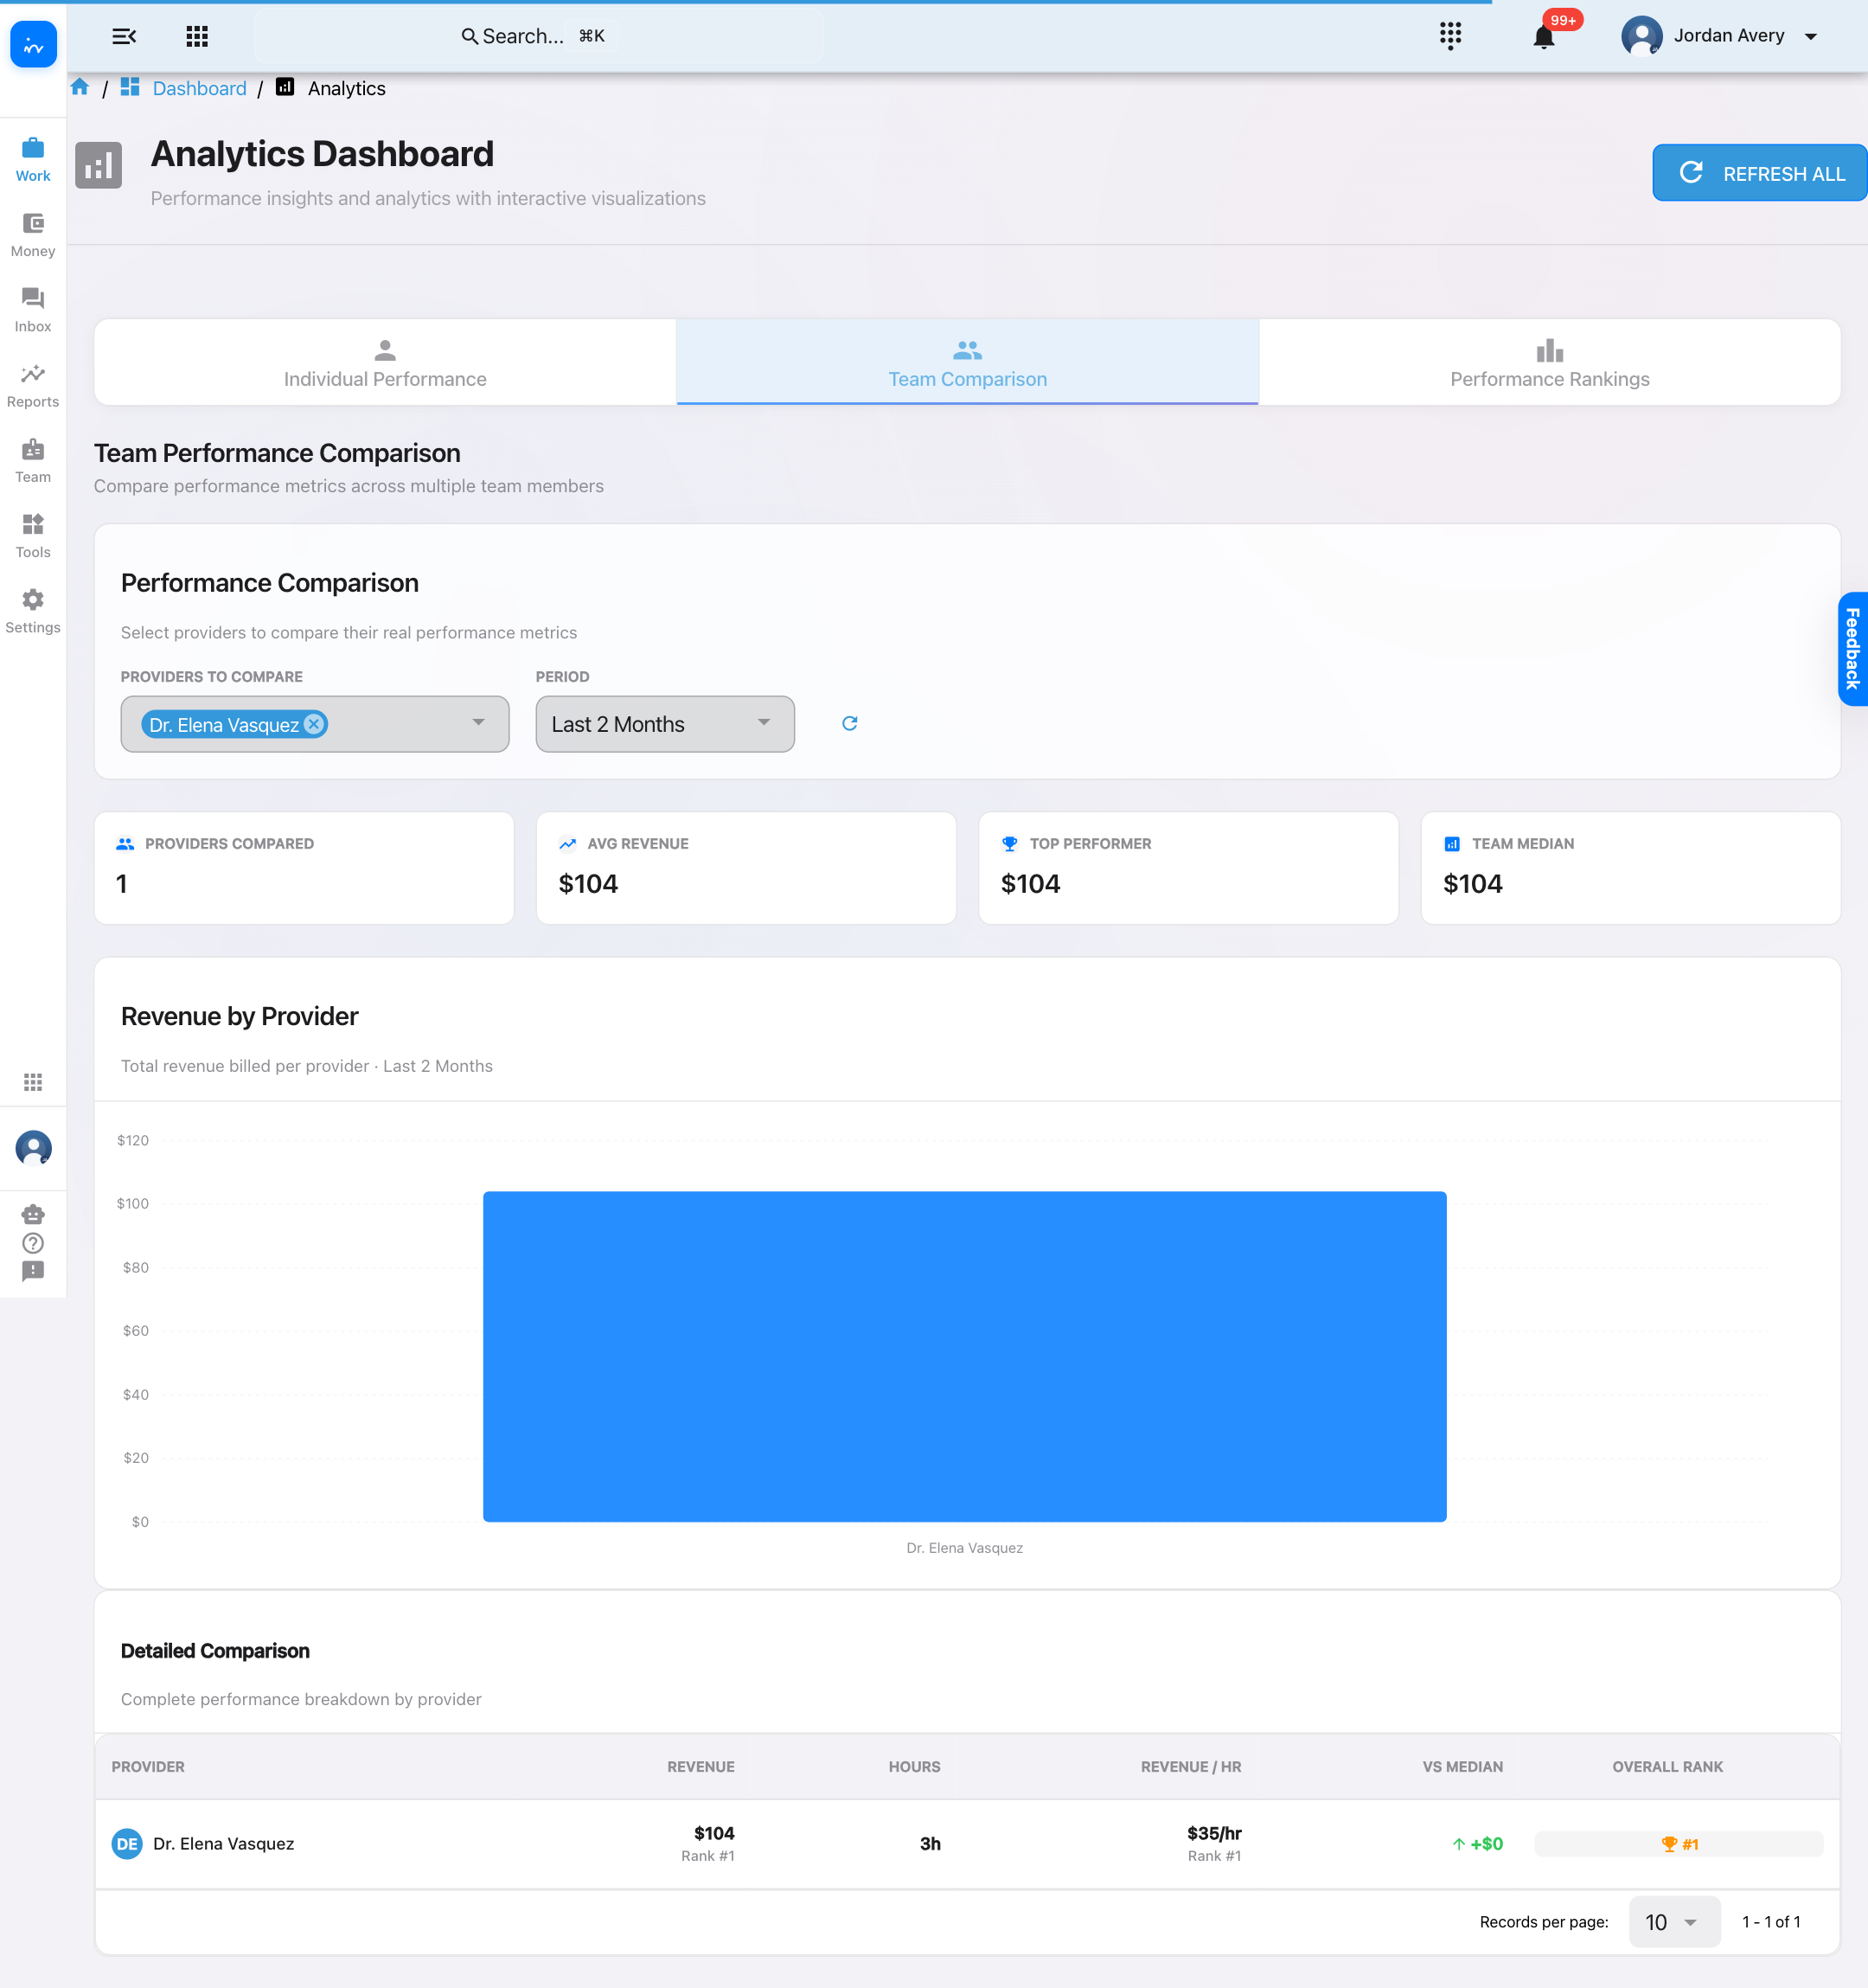Open Settings in the sidebar
1868x1988 pixels.
[x=33, y=611]
